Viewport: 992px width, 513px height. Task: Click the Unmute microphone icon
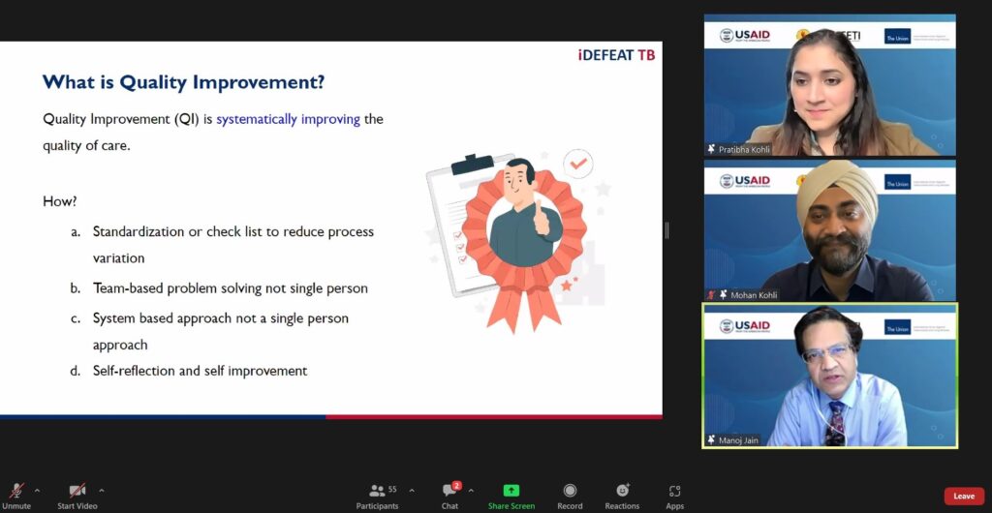[x=16, y=491]
